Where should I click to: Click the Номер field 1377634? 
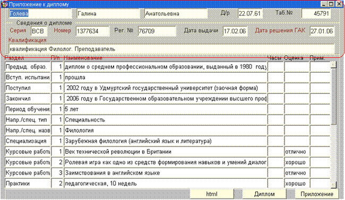coord(93,31)
